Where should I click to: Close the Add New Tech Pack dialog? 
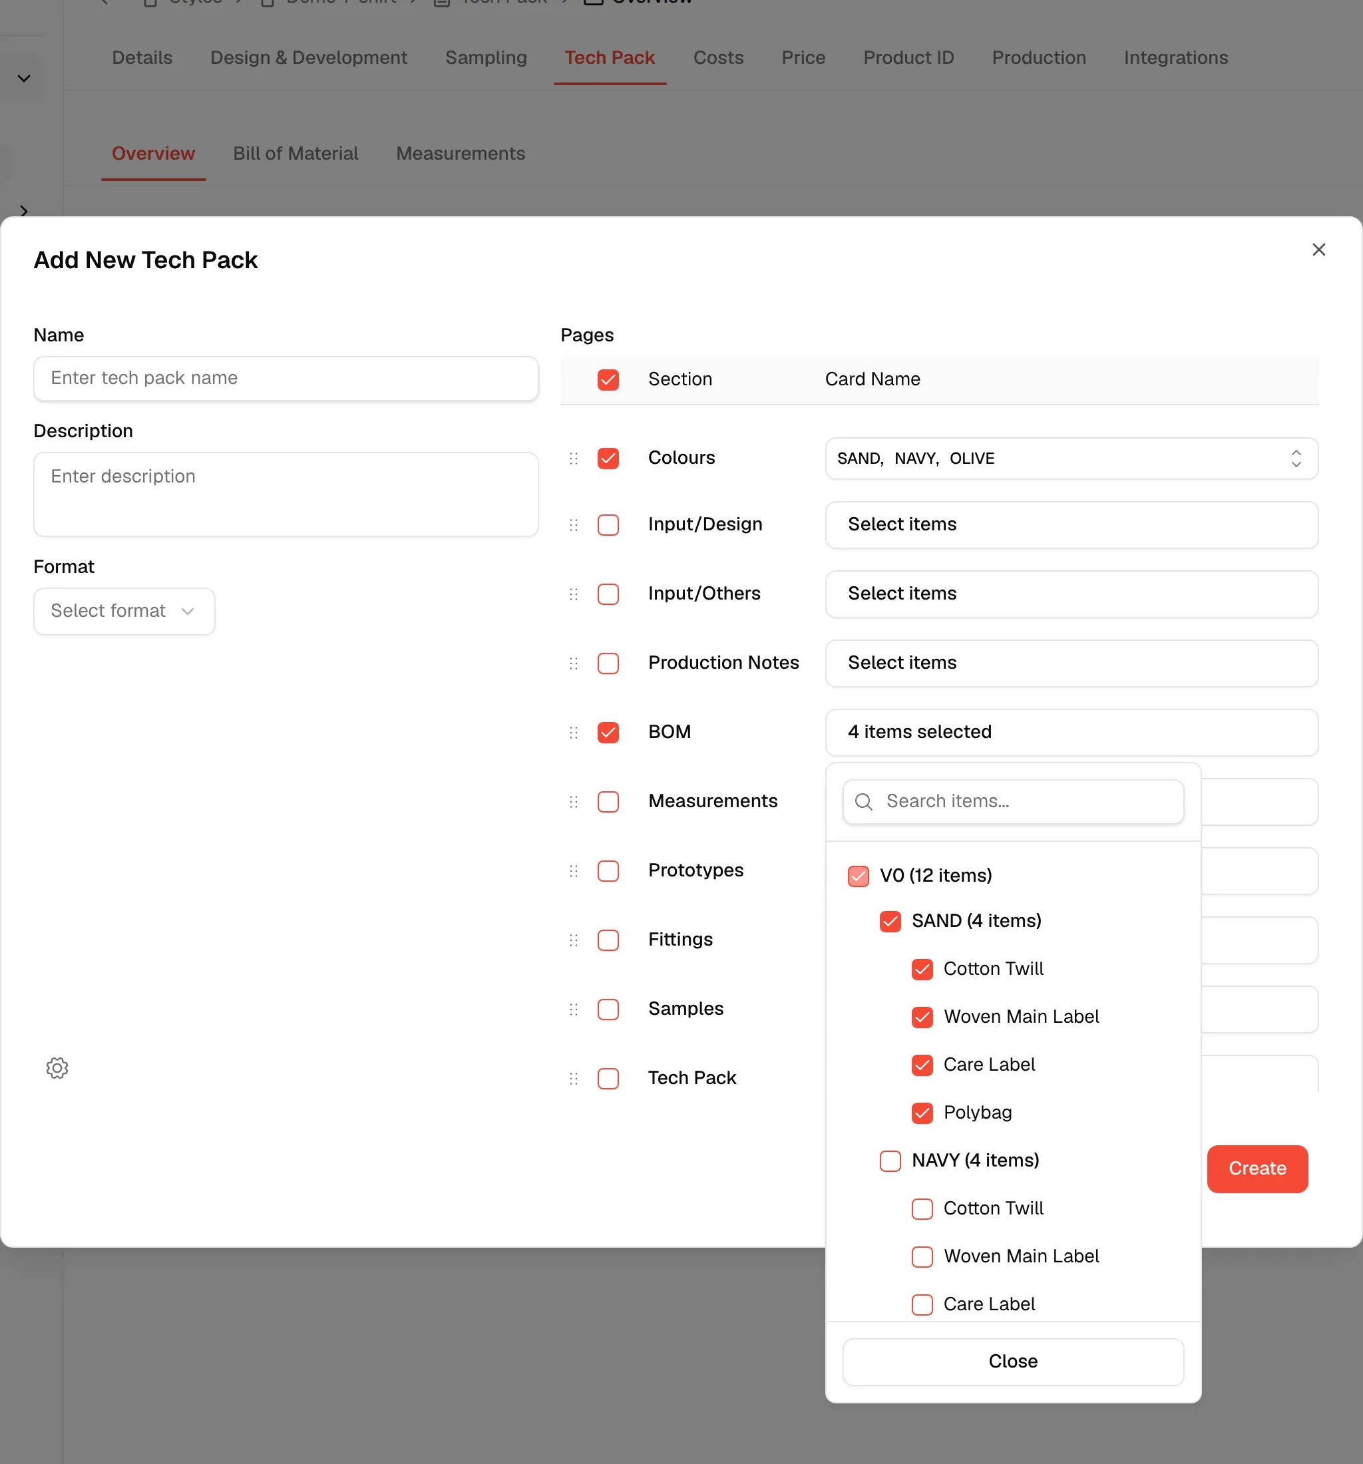1319,250
